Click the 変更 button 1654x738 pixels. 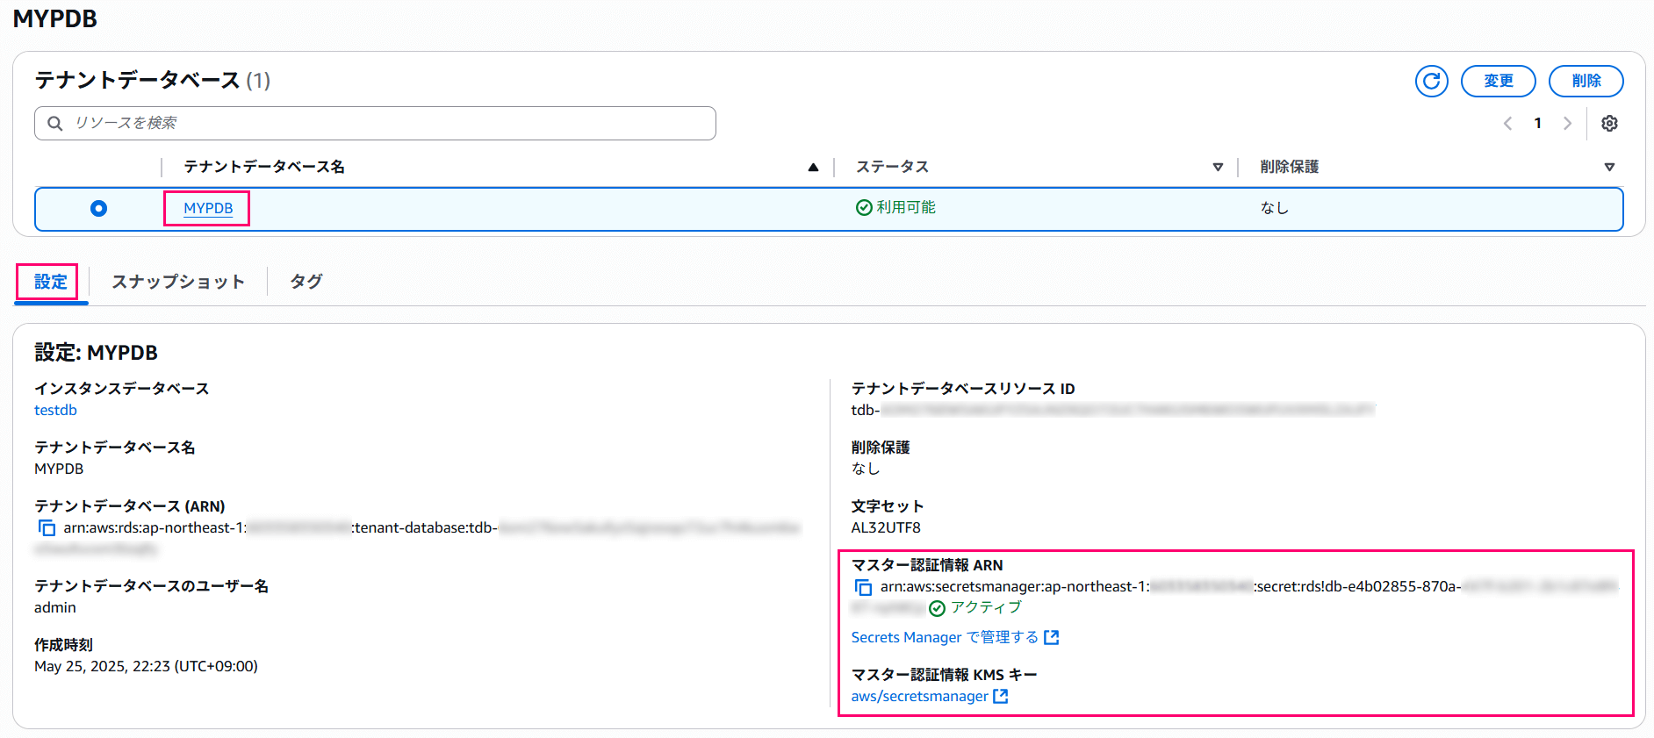pyautogui.click(x=1498, y=81)
